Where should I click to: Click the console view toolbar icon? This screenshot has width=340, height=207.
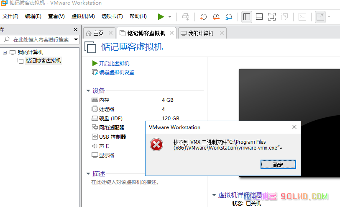[x=302, y=17]
